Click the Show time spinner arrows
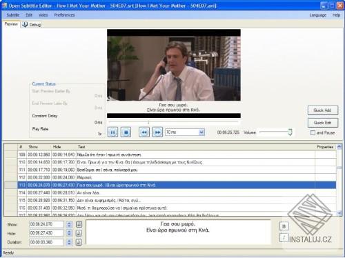 69,224
